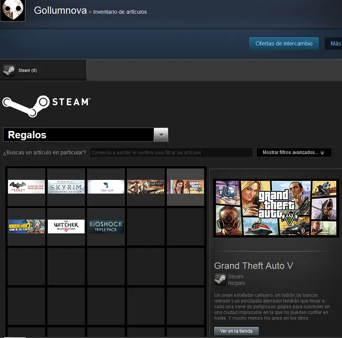Click the Steam icon in inventory tab
This screenshot has height=338, width=342.
point(9,70)
